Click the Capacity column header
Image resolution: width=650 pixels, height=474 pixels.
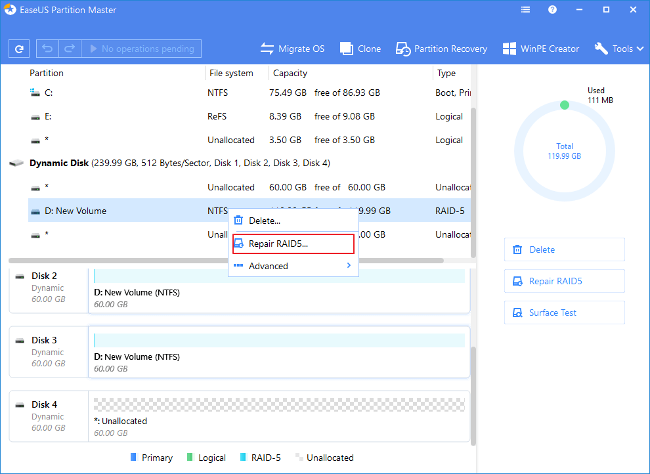[x=290, y=73]
